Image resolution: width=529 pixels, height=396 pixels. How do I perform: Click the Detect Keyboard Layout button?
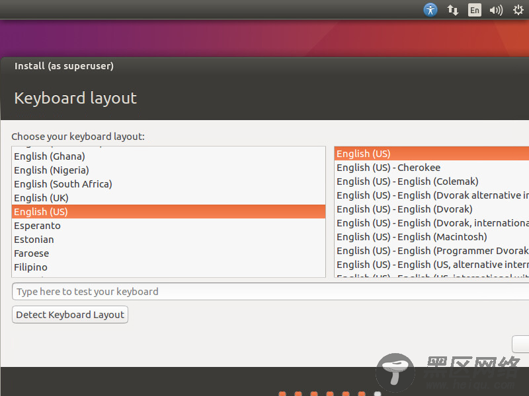pyautogui.click(x=70, y=315)
